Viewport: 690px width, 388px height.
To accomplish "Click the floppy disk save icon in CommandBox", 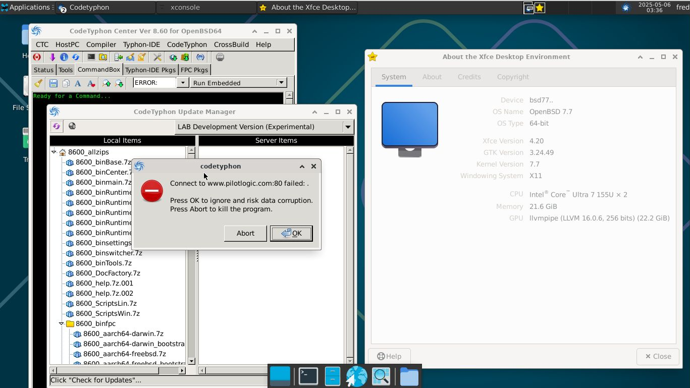I will pos(53,83).
